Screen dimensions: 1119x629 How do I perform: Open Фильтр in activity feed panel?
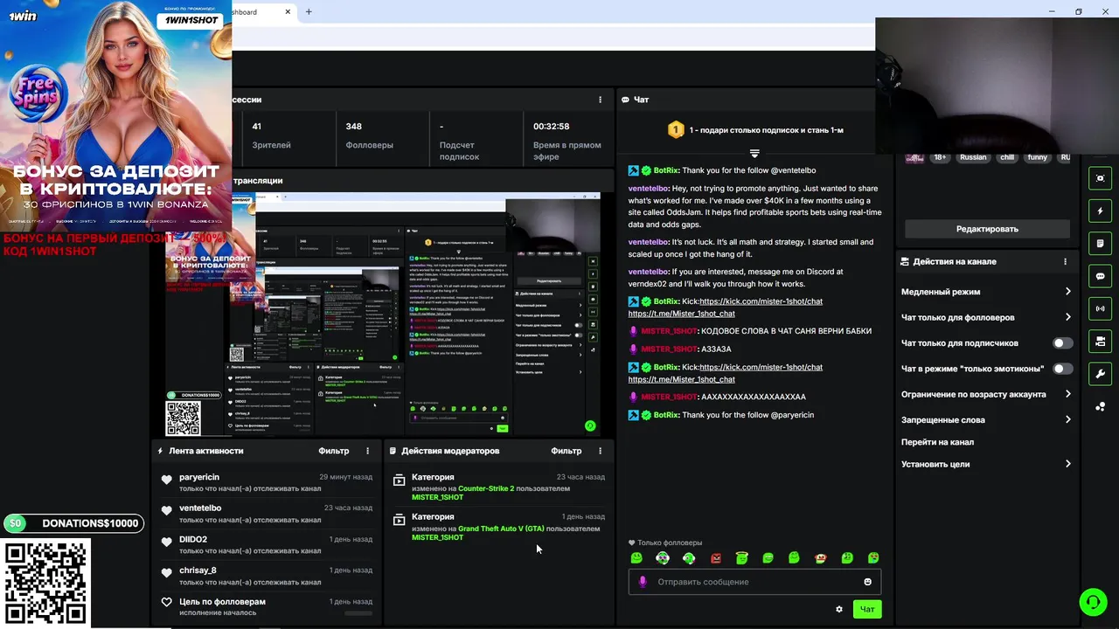[x=333, y=451]
